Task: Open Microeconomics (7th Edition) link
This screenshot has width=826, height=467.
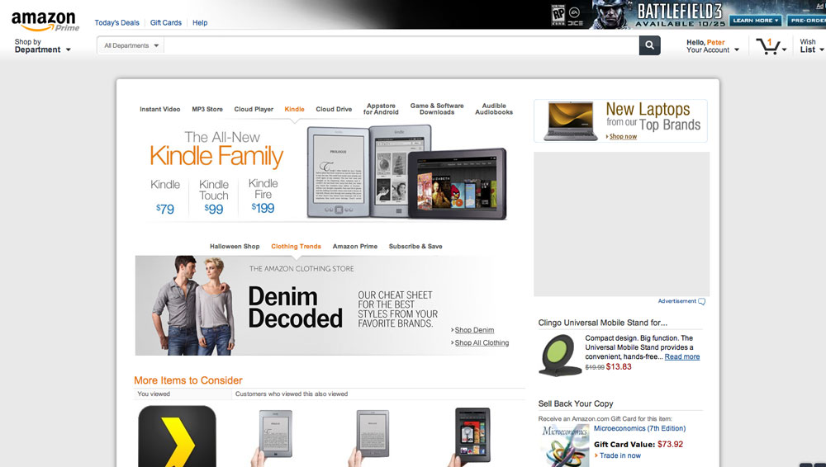Action: pyautogui.click(x=639, y=428)
